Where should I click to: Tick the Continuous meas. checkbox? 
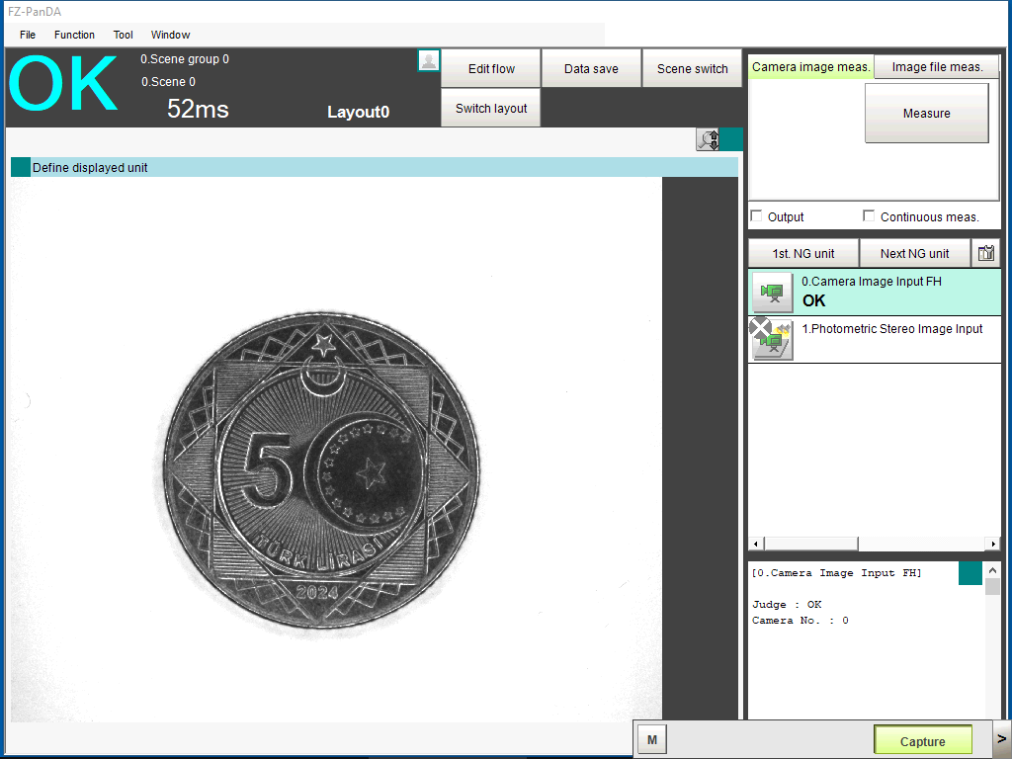(869, 216)
